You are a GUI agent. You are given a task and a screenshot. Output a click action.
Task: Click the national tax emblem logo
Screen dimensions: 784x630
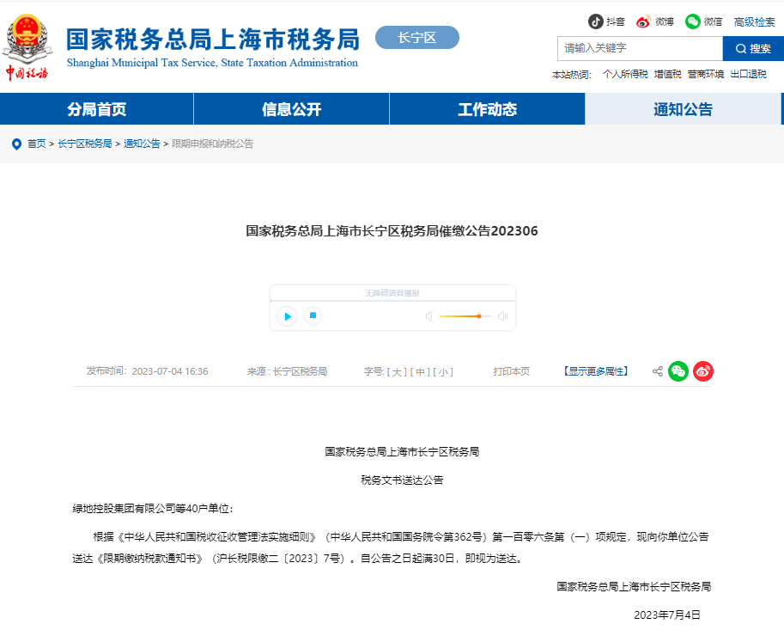pyautogui.click(x=27, y=47)
